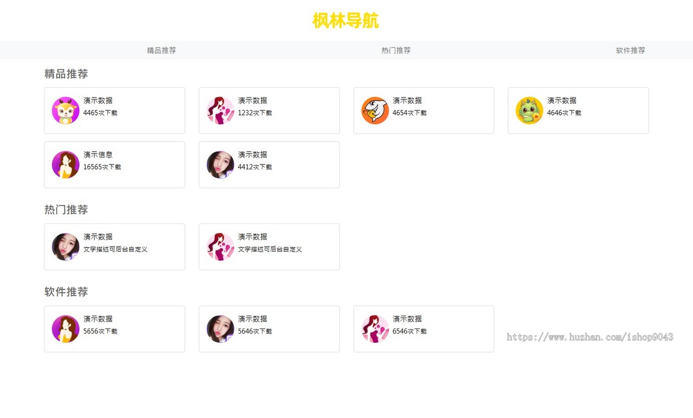Screen dimensions: 693x418
Task: Click the red-haired girl icon with 6546次下载
Action: pos(375,329)
